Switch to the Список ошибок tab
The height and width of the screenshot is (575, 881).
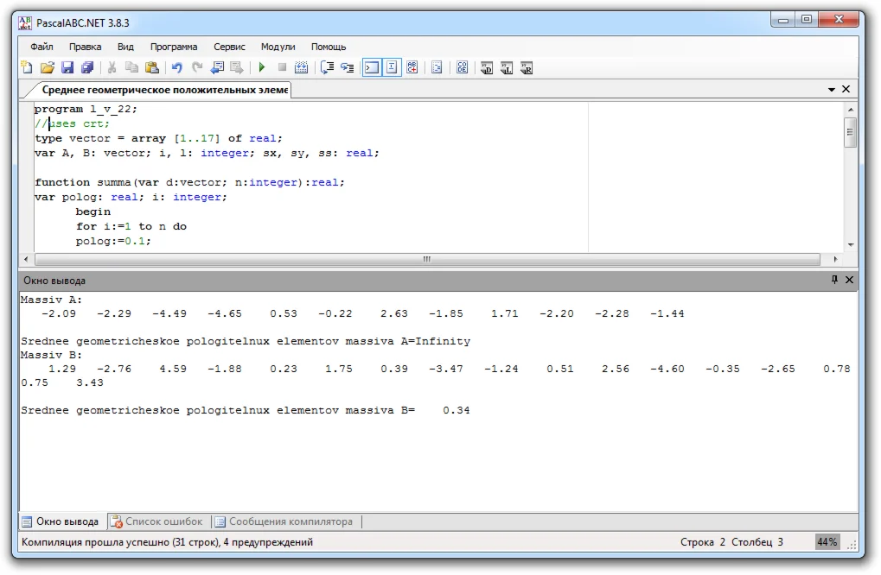pyautogui.click(x=156, y=521)
